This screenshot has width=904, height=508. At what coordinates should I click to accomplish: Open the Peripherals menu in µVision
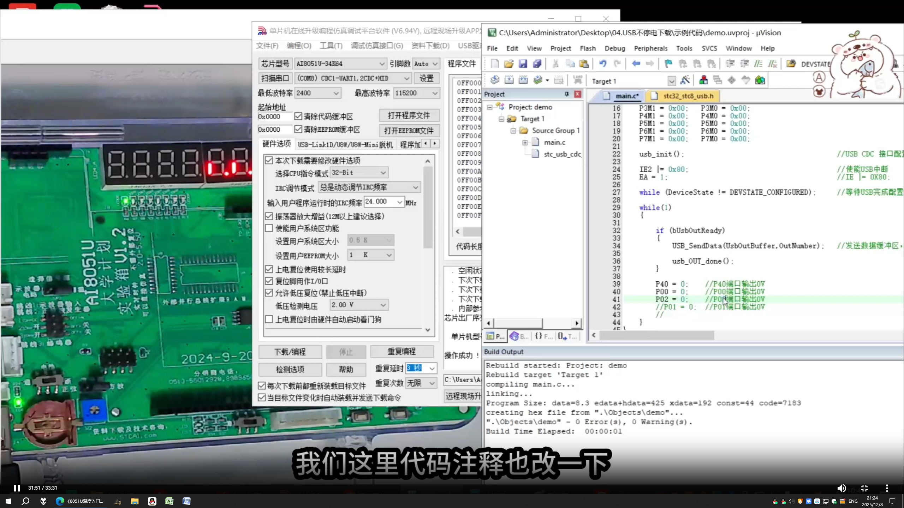650,48
